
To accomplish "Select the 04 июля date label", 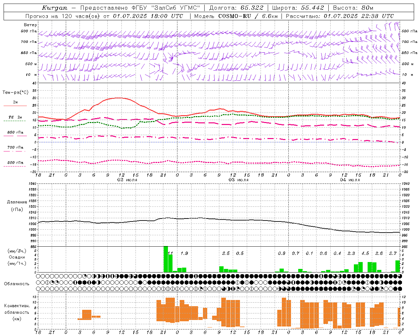I will (x=350, y=180).
